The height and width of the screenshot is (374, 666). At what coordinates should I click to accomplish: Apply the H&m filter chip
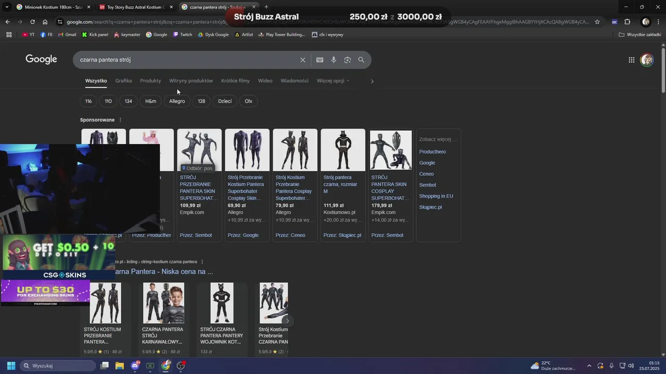pyautogui.click(x=151, y=101)
